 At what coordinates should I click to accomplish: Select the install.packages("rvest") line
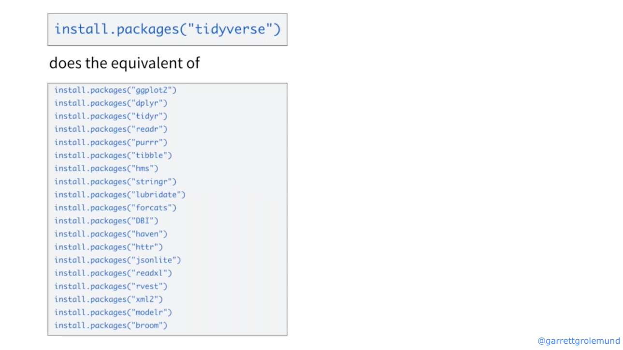click(x=111, y=286)
